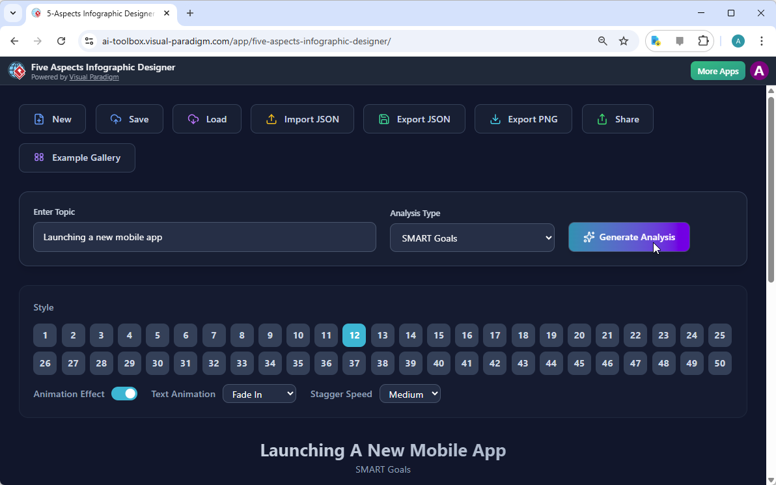
Task: Open the More Apps menu
Action: [x=717, y=70]
